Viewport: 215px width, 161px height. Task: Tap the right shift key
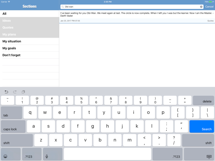pyautogui.click(x=198, y=140)
